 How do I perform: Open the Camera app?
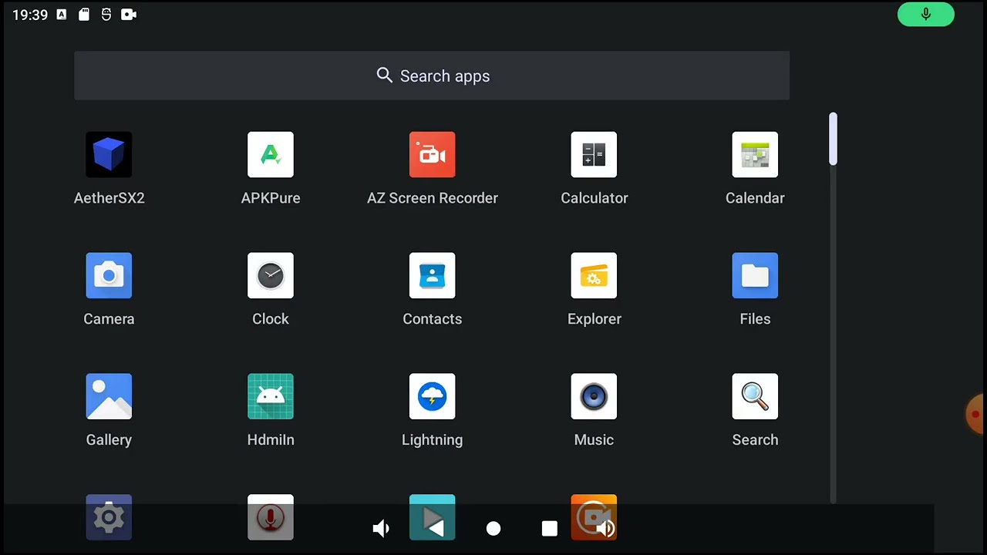(x=109, y=276)
